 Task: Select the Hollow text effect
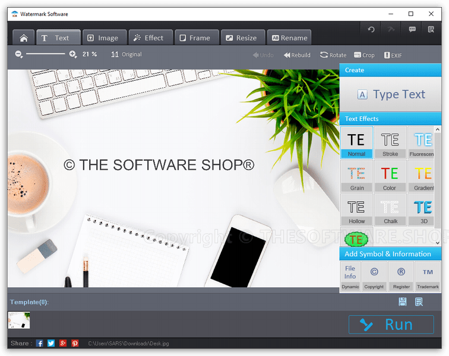click(x=356, y=209)
